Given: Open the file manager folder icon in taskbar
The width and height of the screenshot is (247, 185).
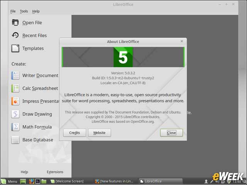Looking at the screenshot, I should point(44,182).
